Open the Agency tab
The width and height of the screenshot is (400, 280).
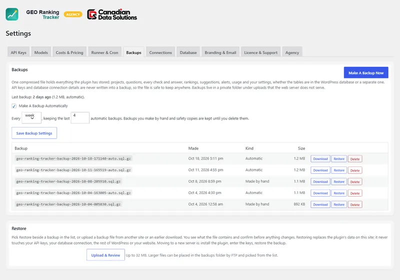pyautogui.click(x=292, y=52)
